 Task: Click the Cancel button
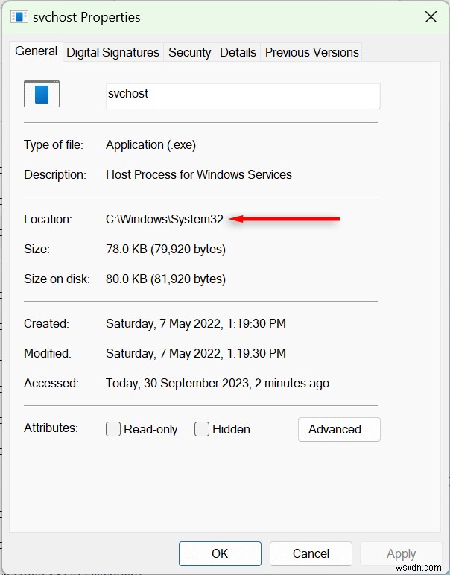click(x=311, y=553)
